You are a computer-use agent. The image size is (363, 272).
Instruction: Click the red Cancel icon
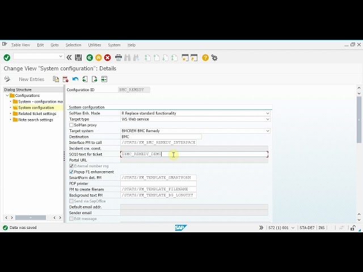pyautogui.click(x=107, y=58)
